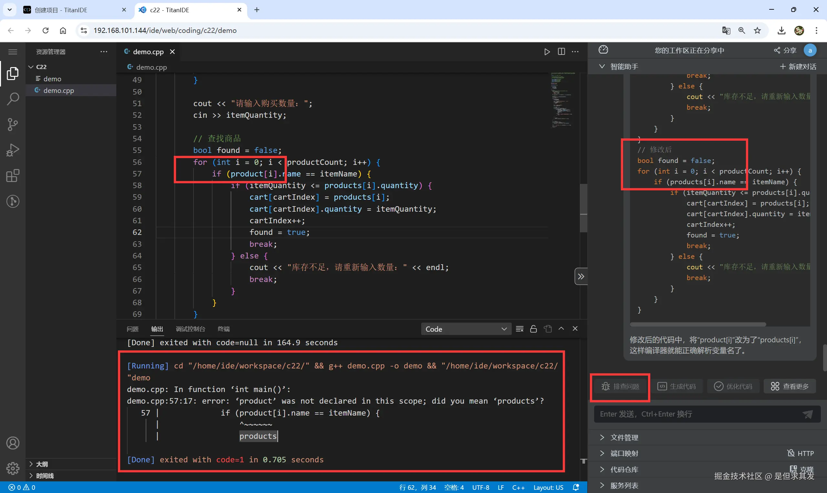Screen dimensions: 827x493
Task: Clear the output panel
Action: point(519,329)
